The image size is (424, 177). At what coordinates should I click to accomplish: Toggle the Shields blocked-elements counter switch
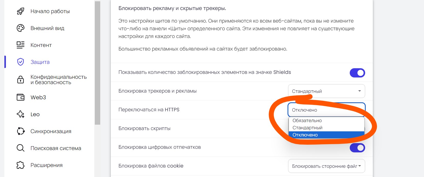(357, 73)
